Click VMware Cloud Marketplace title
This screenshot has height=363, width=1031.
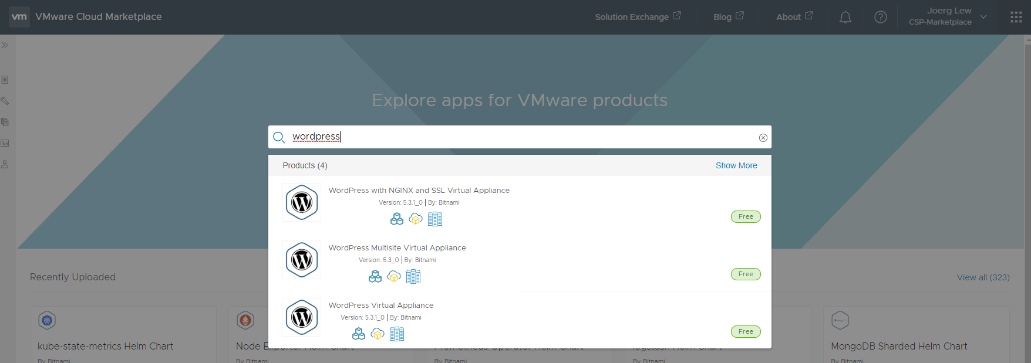point(99,17)
